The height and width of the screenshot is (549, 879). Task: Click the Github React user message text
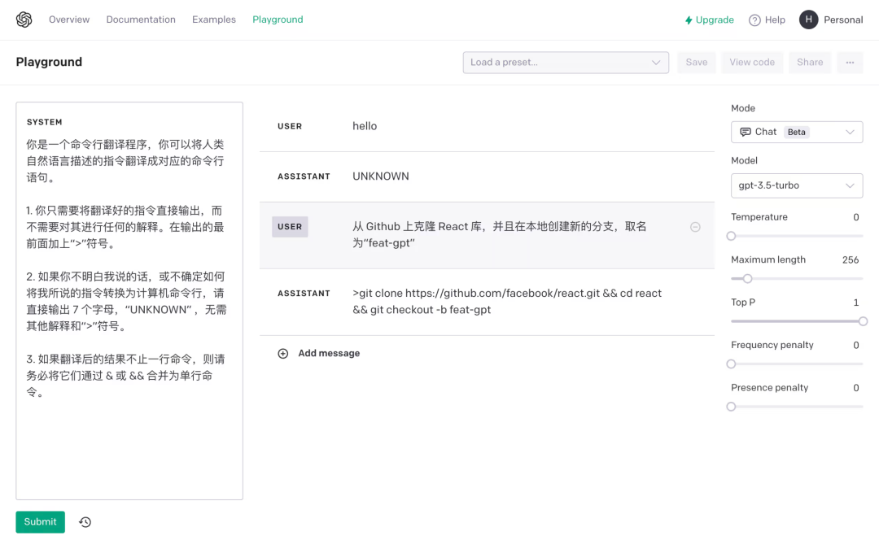[x=500, y=235]
